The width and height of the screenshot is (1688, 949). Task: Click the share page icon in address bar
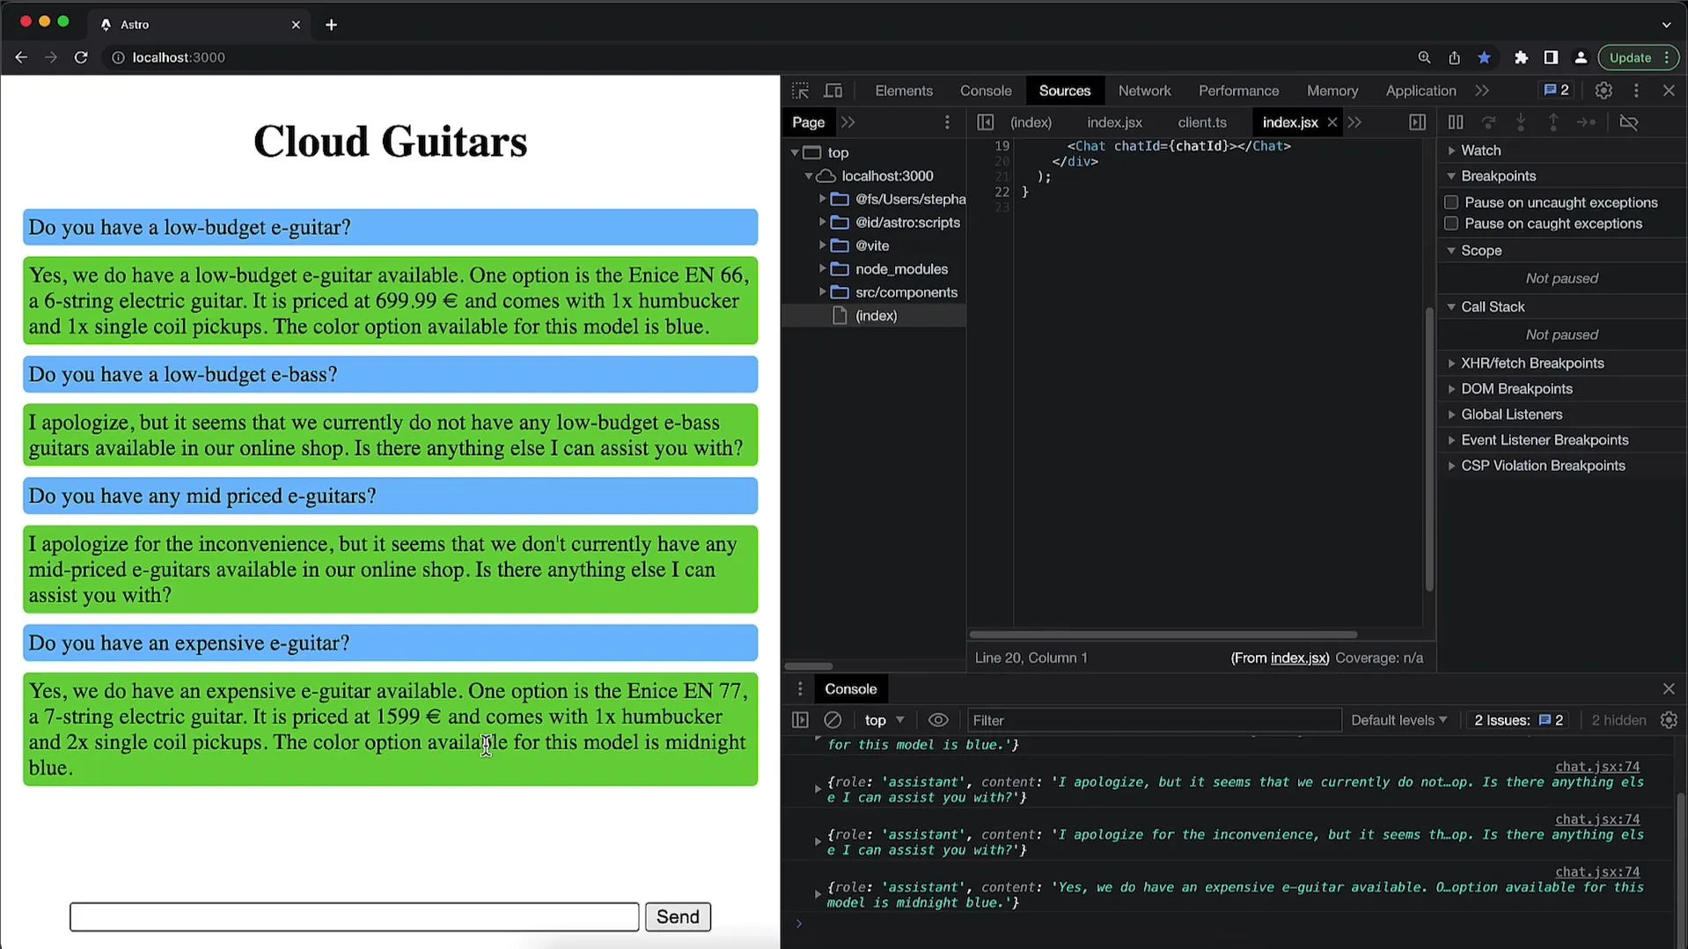1454,57
